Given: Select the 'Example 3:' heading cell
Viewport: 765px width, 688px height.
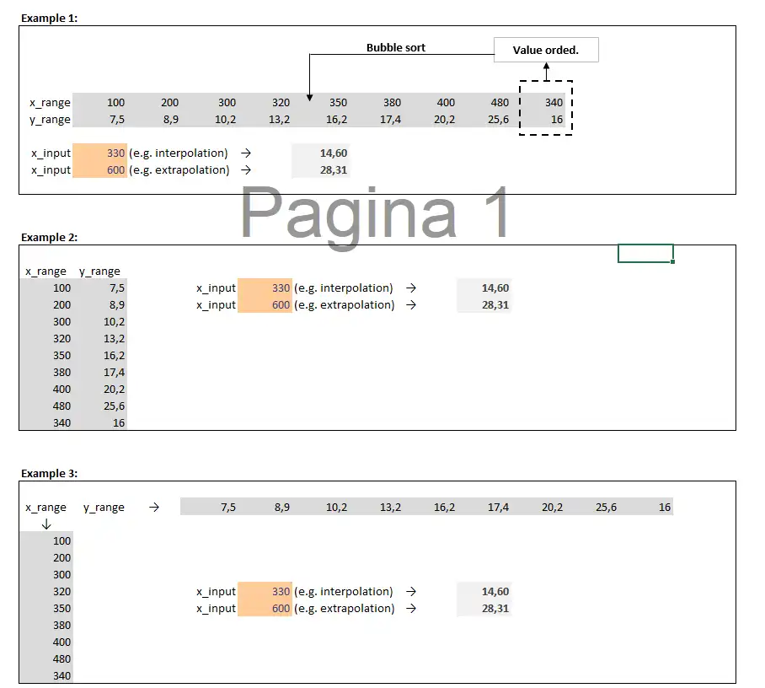Looking at the screenshot, I should (49, 474).
